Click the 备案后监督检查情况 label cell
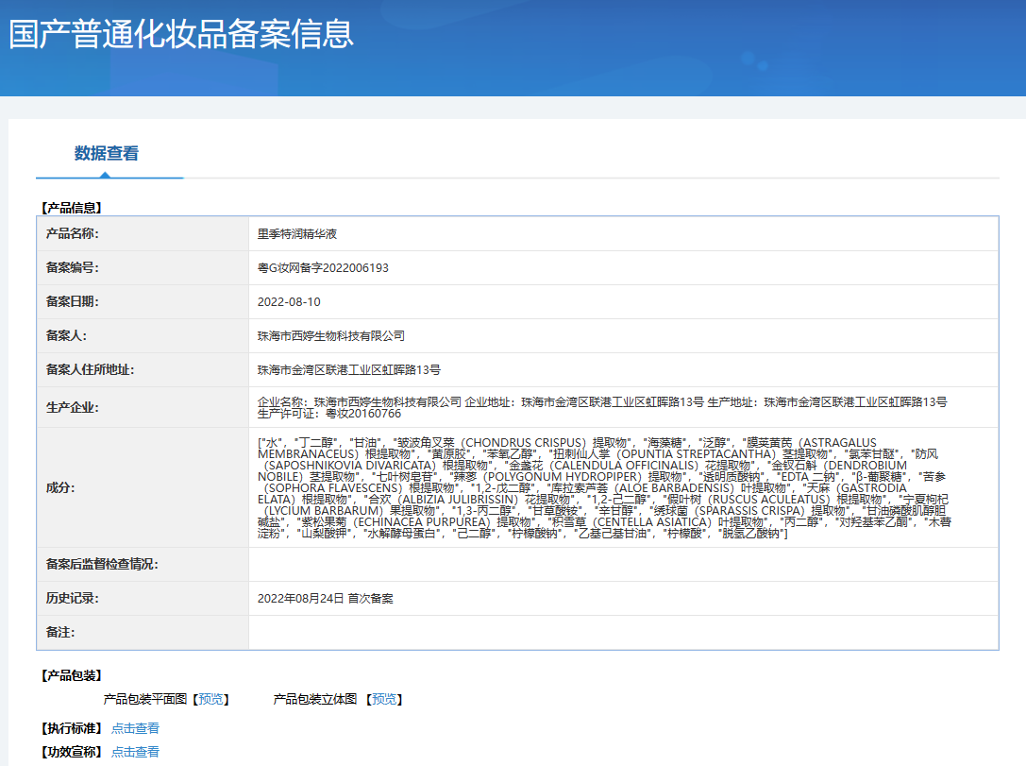Image resolution: width=1026 pixels, height=766 pixels. (102, 565)
